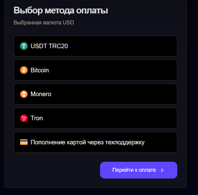This screenshot has height=195, width=198.
Task: Click "Пополнение картой через техподдержку" label
Action: 88,142
